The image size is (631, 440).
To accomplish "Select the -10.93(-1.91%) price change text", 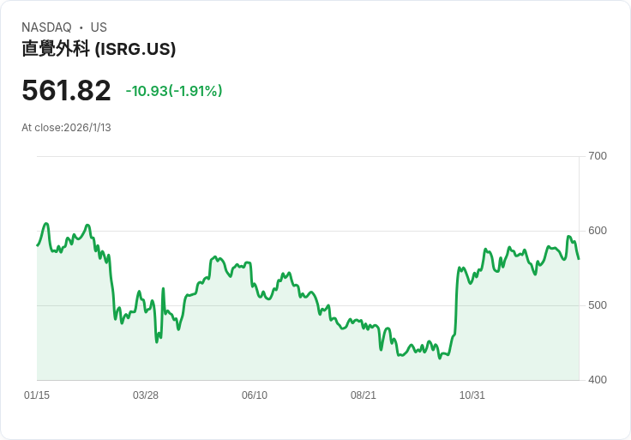I will pyautogui.click(x=174, y=91).
